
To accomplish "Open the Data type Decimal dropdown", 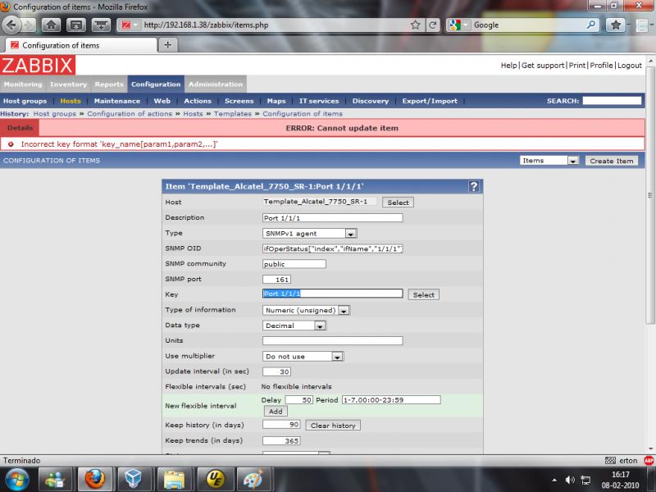I will 320,326.
